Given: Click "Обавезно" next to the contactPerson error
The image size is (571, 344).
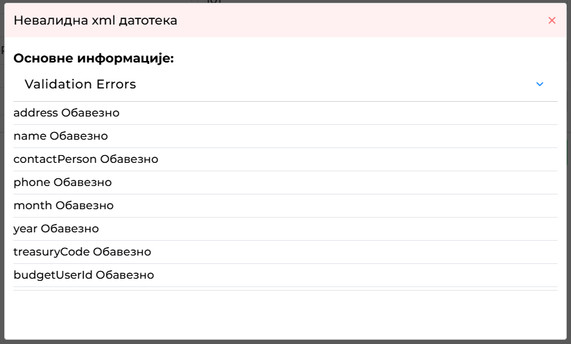Looking at the screenshot, I should [x=129, y=159].
